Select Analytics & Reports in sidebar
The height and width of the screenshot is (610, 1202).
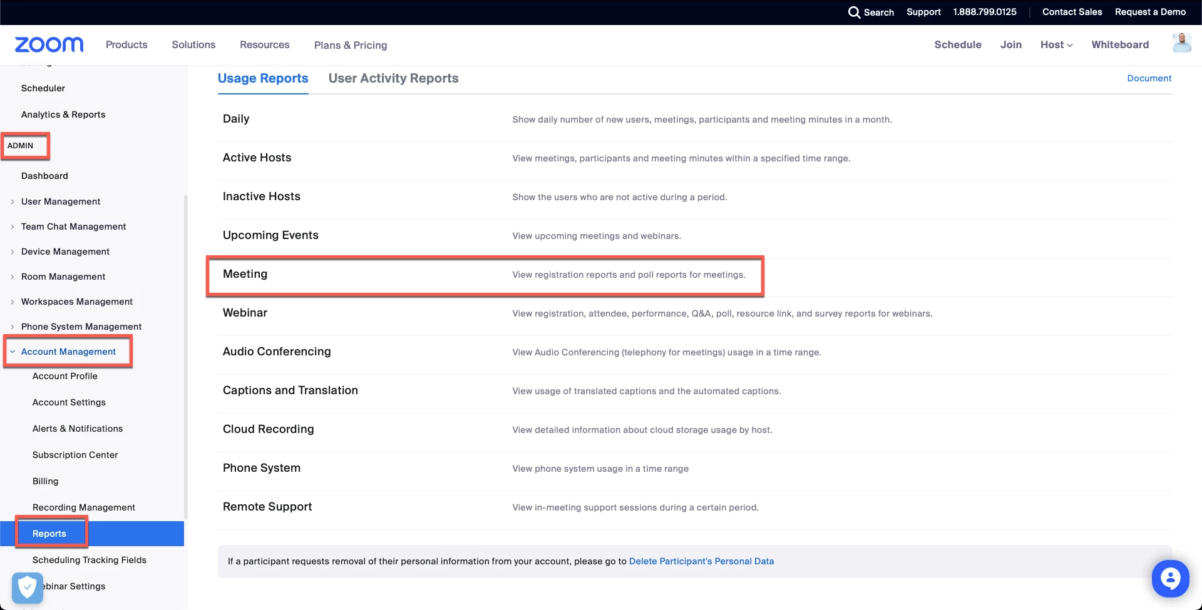click(63, 114)
